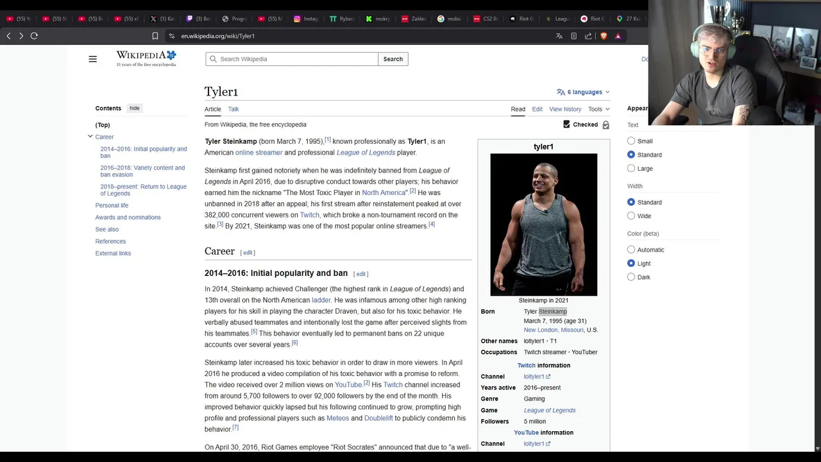Bookmark this page with the bookmark icon
The height and width of the screenshot is (462, 821).
point(155,36)
